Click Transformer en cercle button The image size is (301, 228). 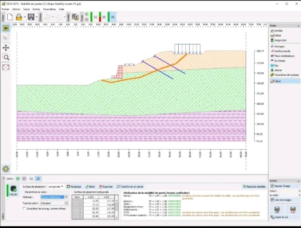[130, 186]
